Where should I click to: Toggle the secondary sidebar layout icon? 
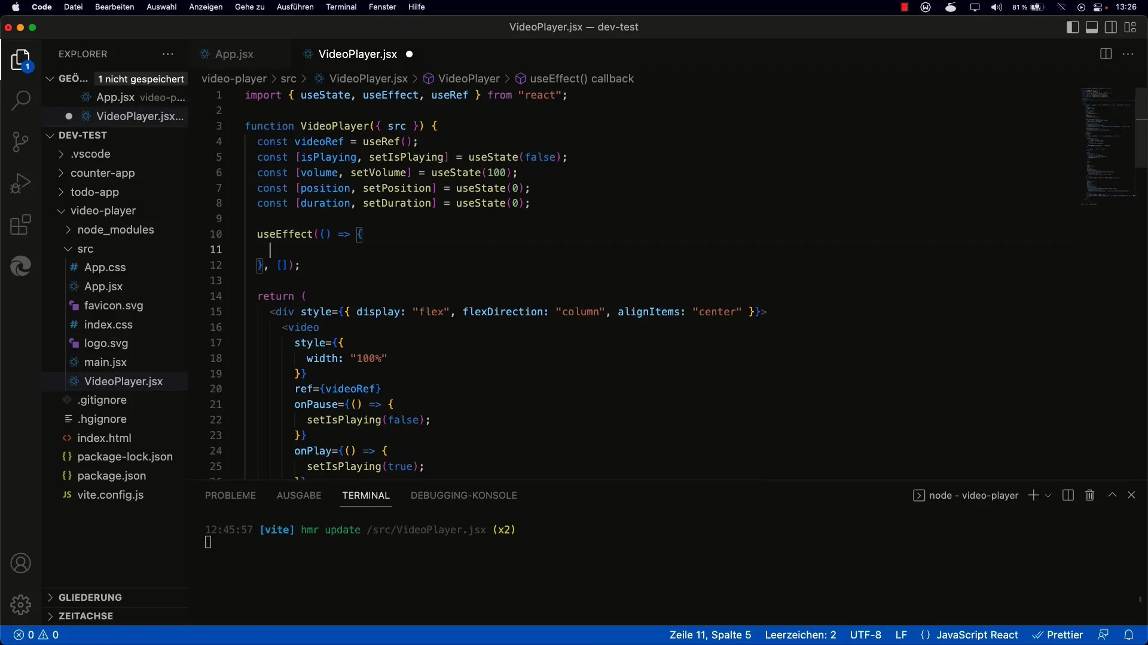tap(1111, 27)
